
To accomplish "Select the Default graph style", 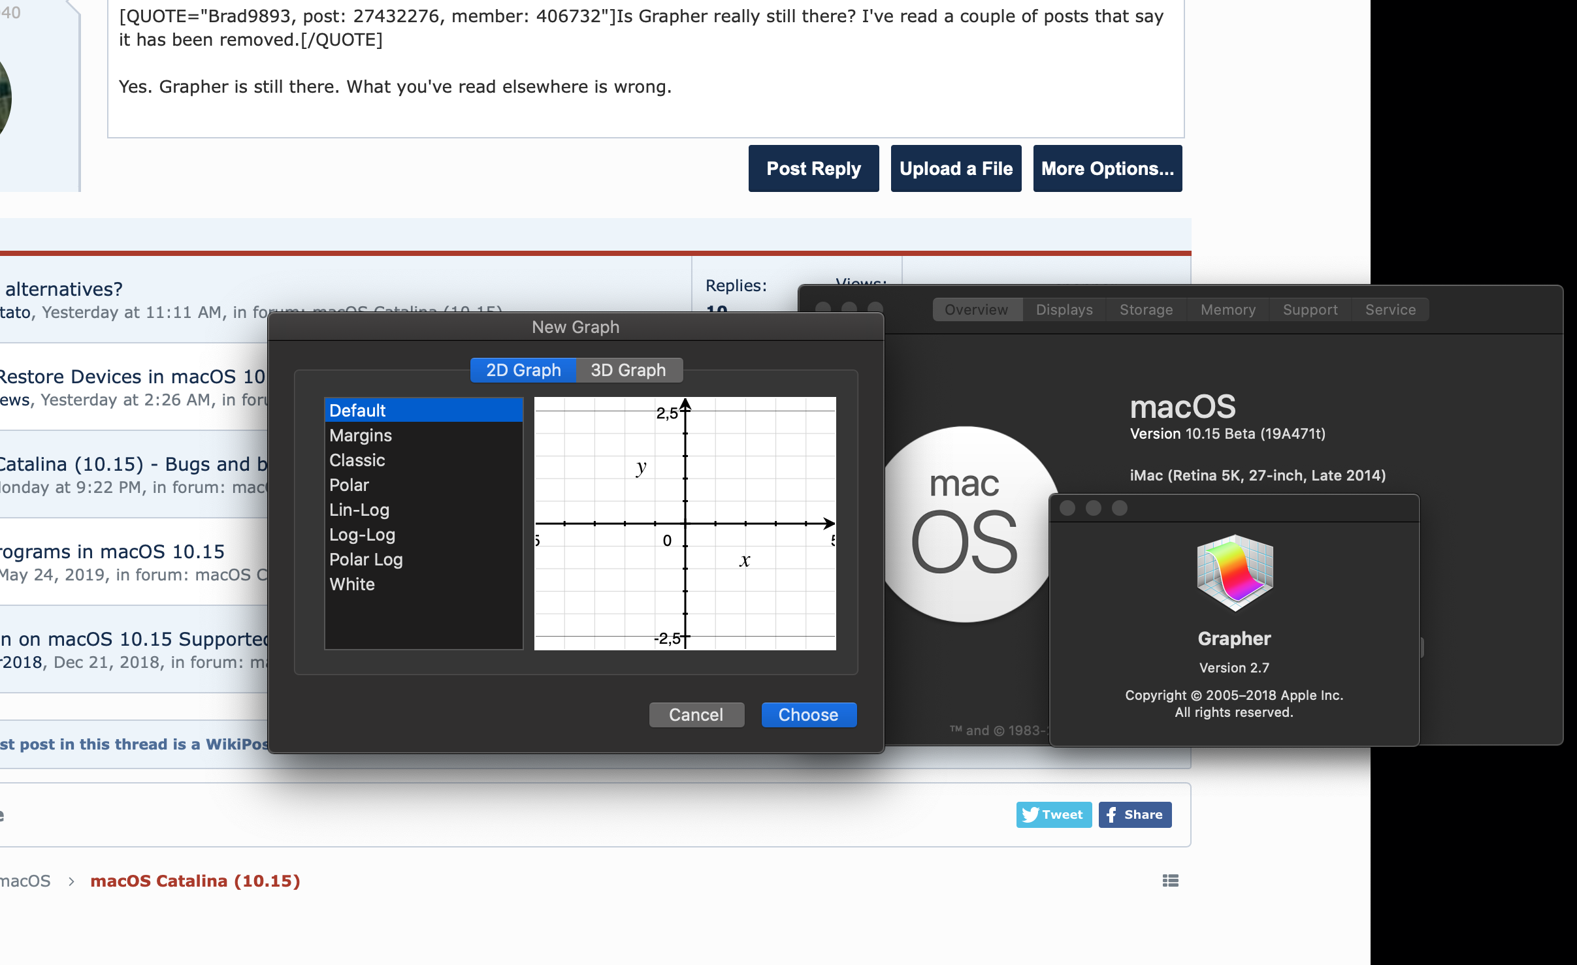I will click(x=420, y=409).
